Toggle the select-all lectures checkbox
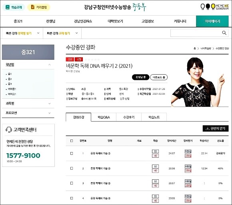This screenshot has width=232, height=205. 72,141
